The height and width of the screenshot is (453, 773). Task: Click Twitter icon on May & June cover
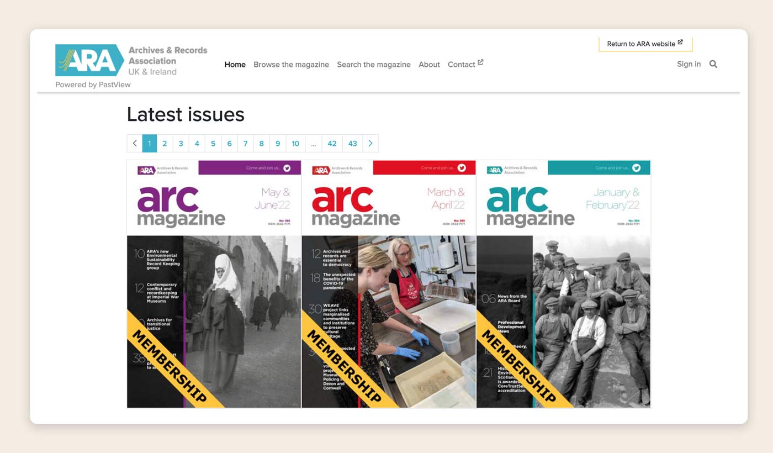(287, 168)
